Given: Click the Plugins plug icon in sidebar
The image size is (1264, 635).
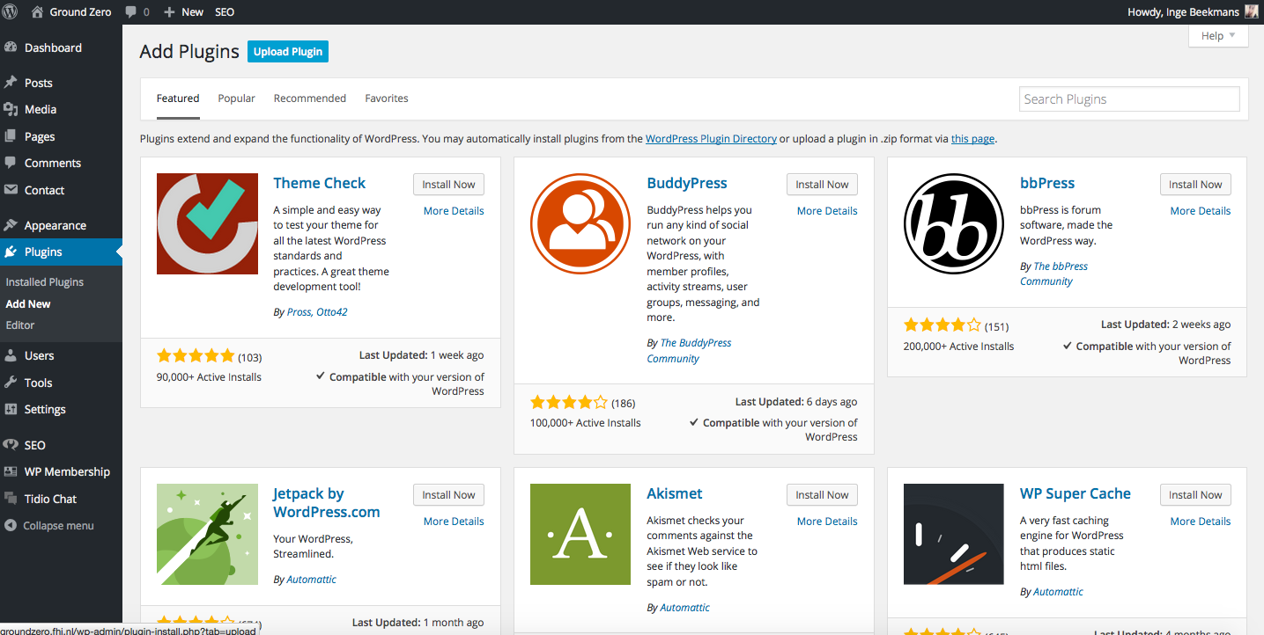Looking at the screenshot, I should 11,252.
